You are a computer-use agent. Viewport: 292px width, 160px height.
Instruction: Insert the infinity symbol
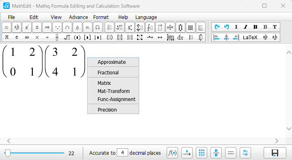pos(27,37)
